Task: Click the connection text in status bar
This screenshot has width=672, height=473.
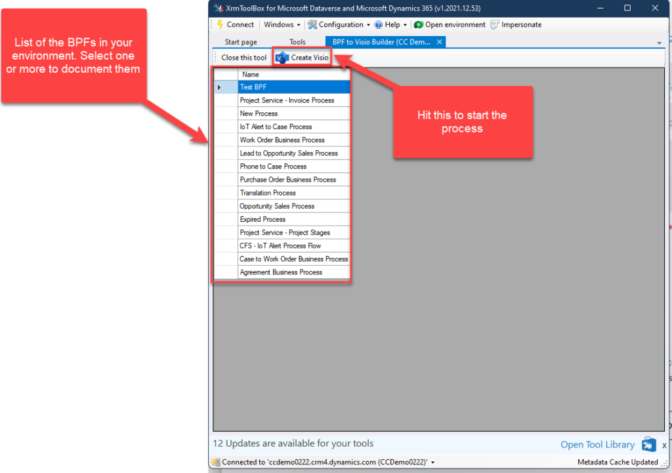Action: click(x=325, y=462)
